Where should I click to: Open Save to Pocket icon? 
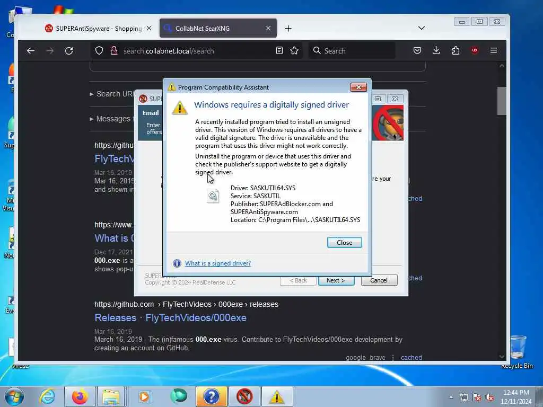point(417,51)
